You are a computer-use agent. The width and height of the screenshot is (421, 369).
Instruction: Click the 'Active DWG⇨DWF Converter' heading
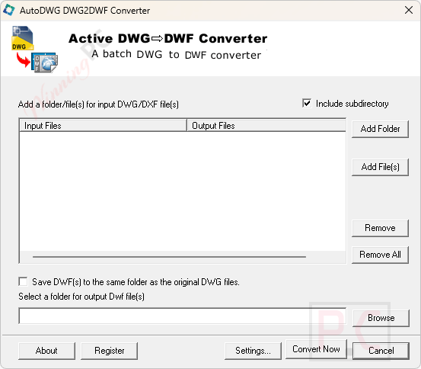point(168,38)
